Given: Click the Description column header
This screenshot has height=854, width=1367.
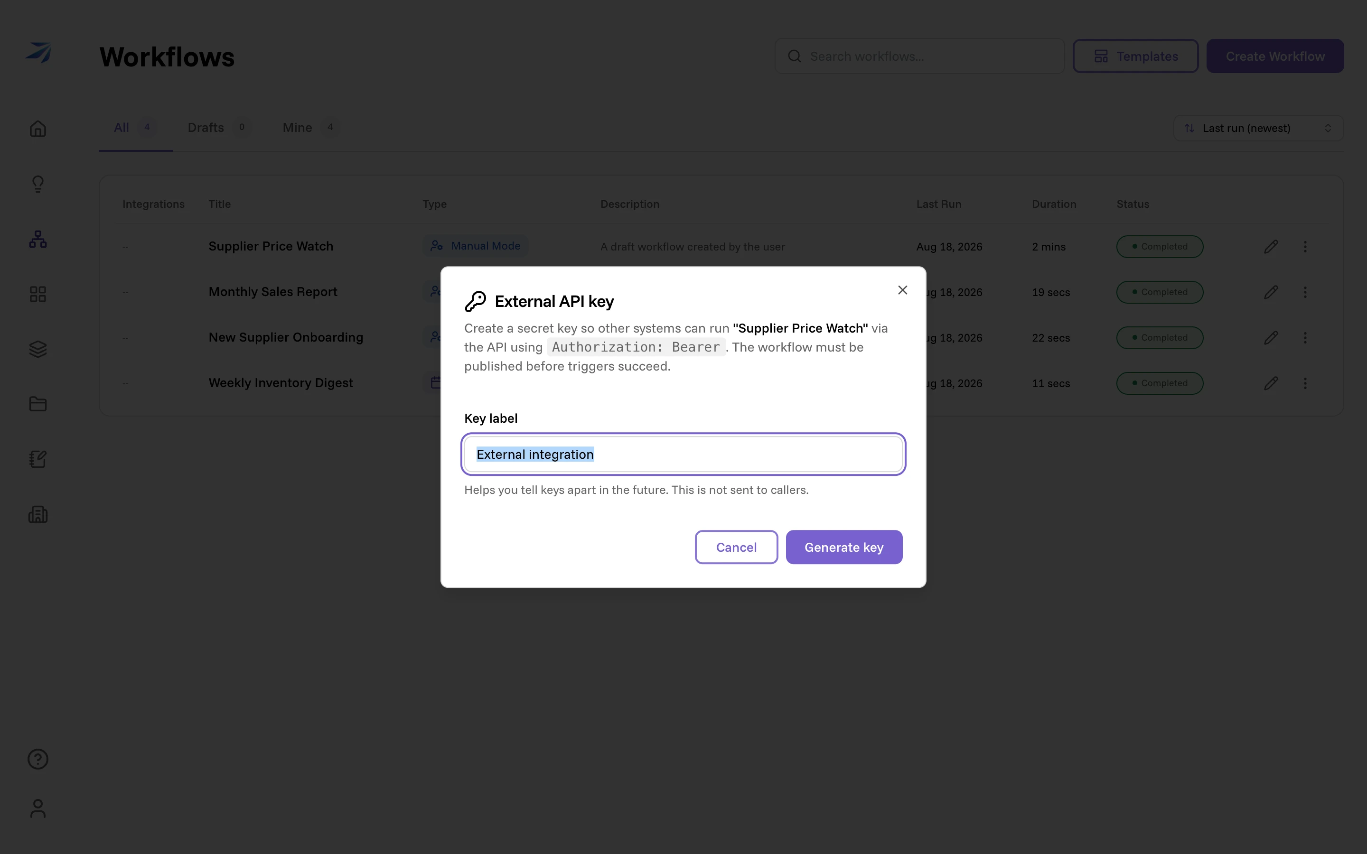Looking at the screenshot, I should (x=630, y=204).
